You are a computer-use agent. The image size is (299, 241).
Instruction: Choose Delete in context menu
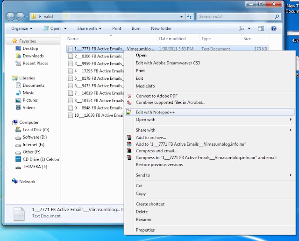coord(210,212)
